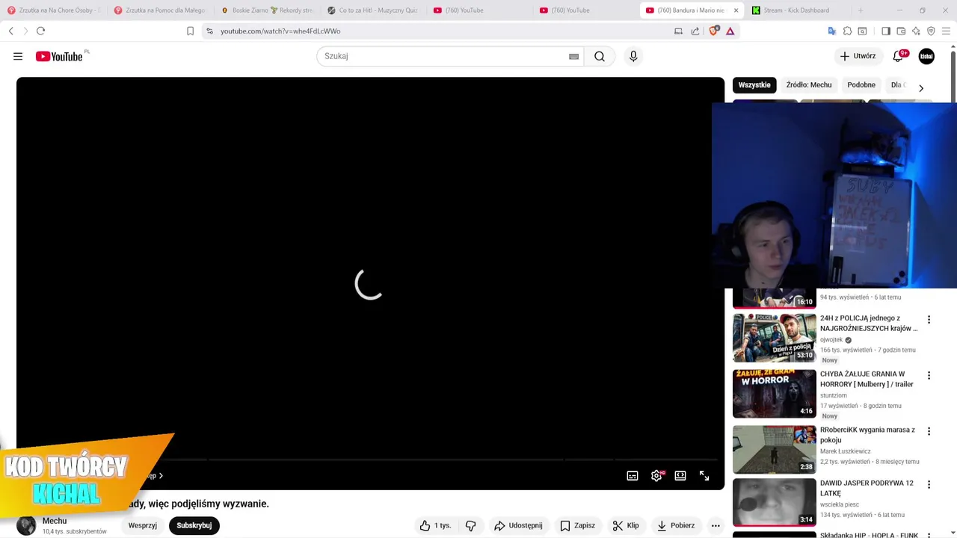Switch to Zrzutka na Pomoc dla Małego tab

click(x=160, y=10)
